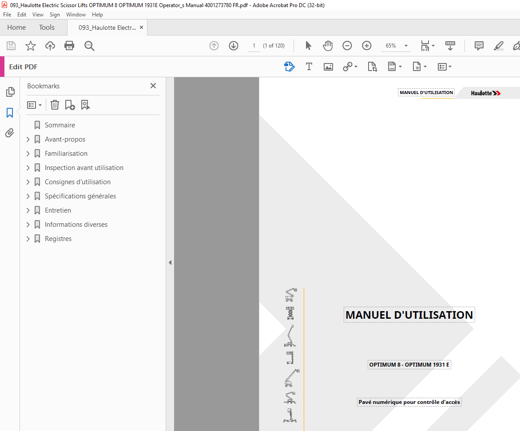Expand Inspection avant utilisation bookmark

pyautogui.click(x=28, y=168)
